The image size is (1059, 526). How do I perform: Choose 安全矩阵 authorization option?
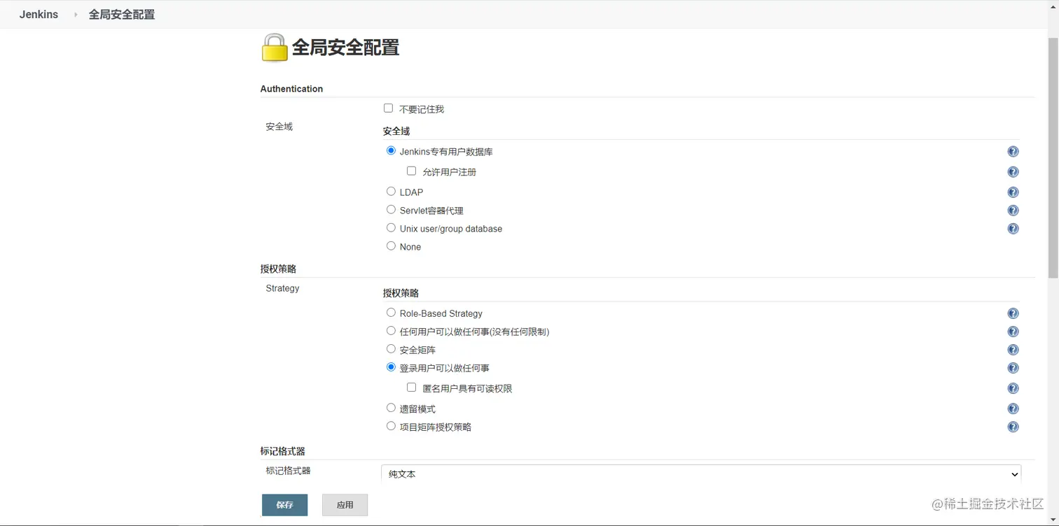(x=391, y=349)
